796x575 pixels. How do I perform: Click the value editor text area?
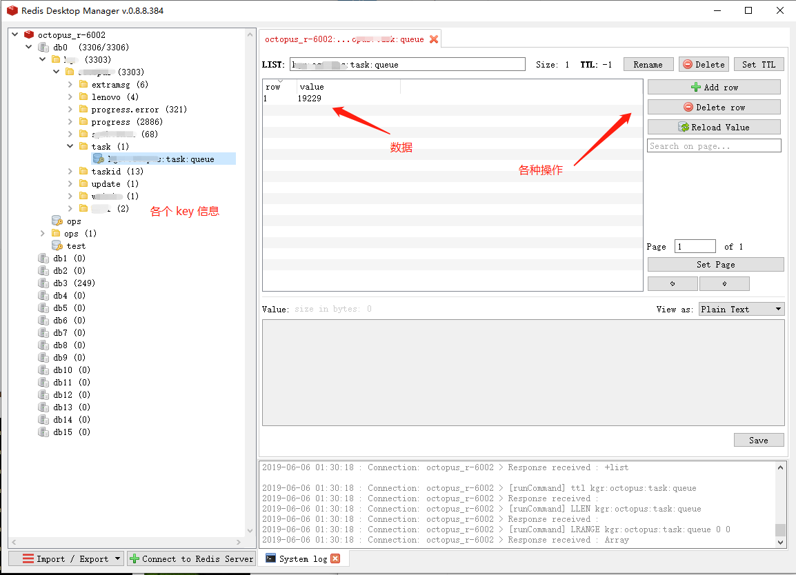524,372
